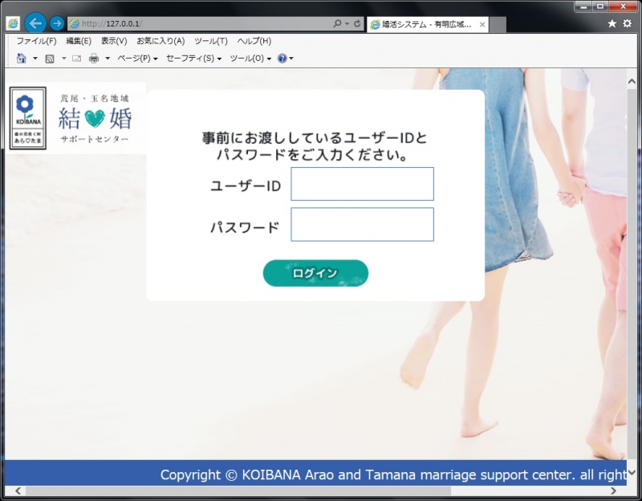Open Favorites star icon

click(612, 24)
